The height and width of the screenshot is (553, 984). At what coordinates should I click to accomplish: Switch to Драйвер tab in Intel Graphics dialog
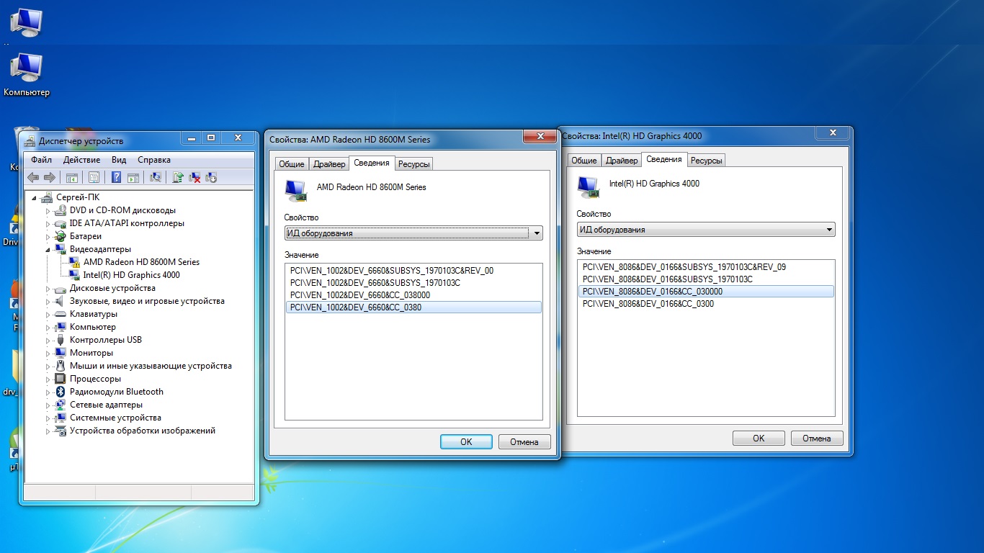click(x=622, y=161)
